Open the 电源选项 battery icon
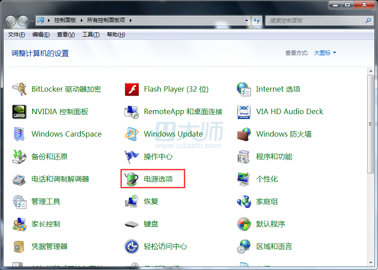The width and height of the screenshot is (378, 270). coord(131,179)
